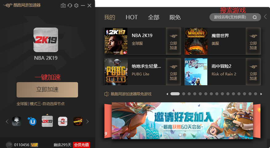The image size is (270, 148).
Task: Open the settings gear icon
Action: click(x=76, y=6)
